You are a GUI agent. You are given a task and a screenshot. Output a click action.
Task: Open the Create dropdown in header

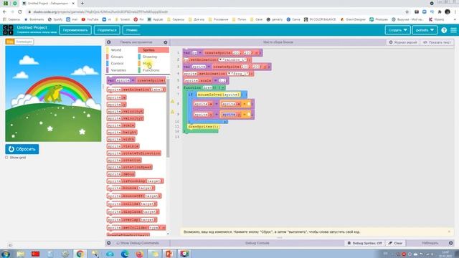pos(397,30)
